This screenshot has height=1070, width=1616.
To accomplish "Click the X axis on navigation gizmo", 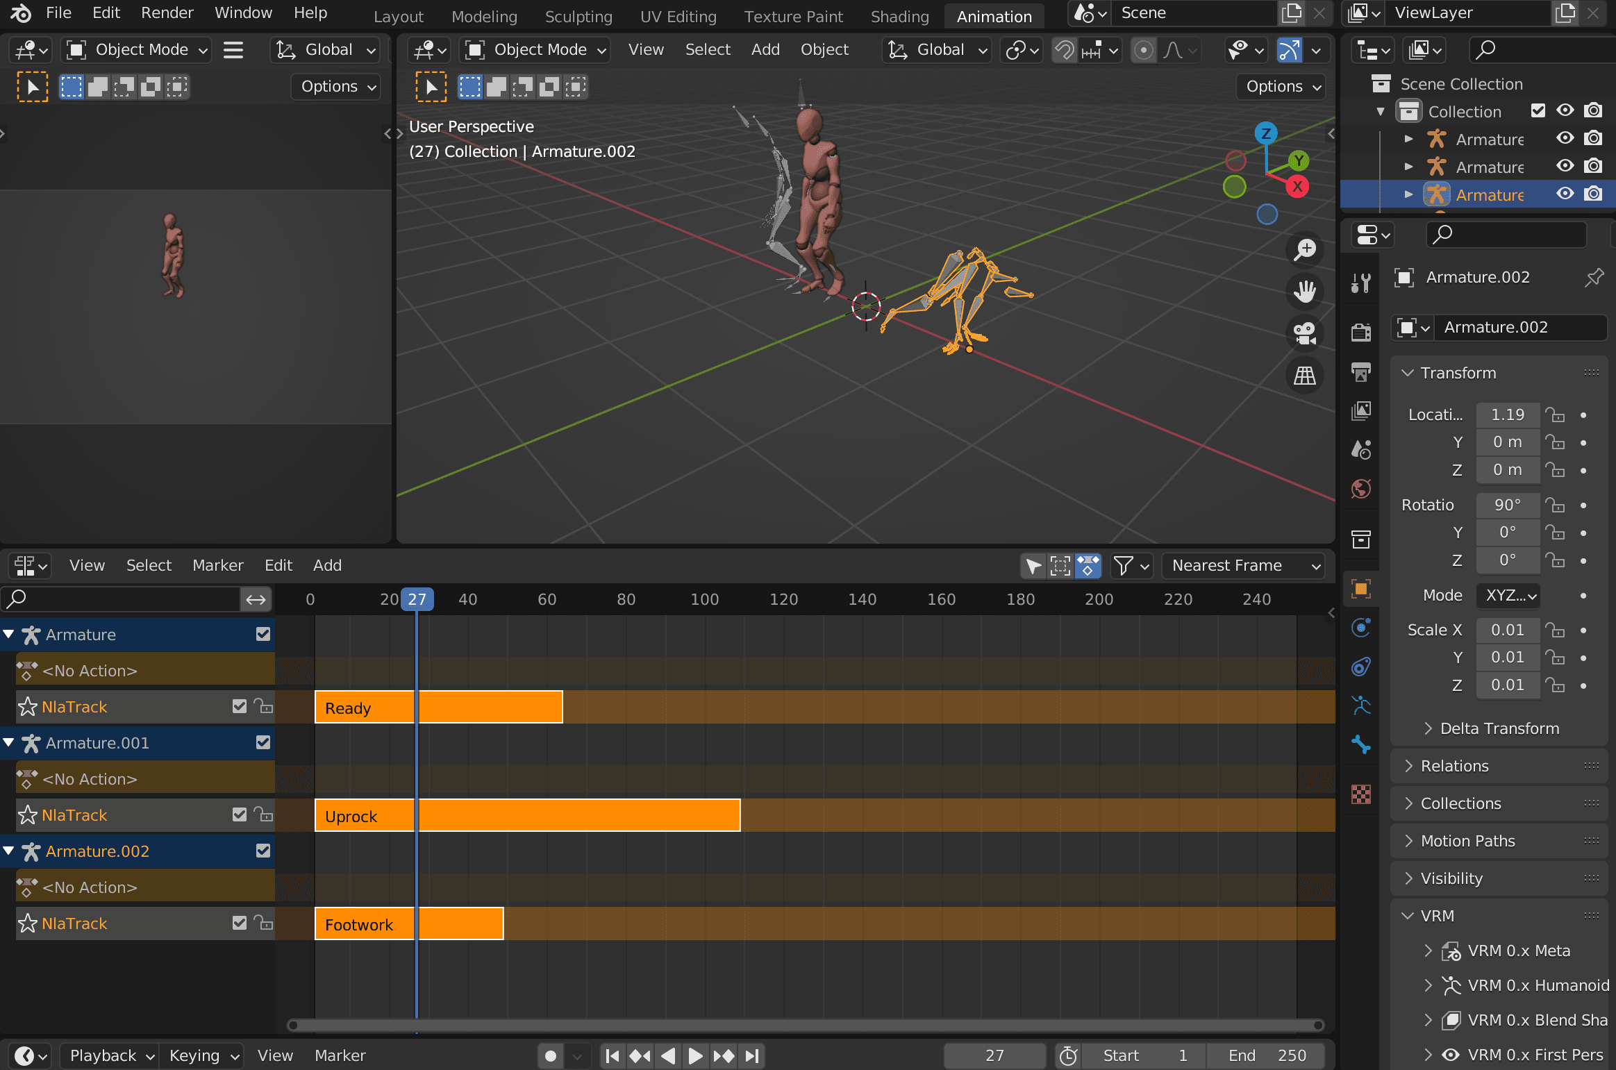I will click(1297, 187).
